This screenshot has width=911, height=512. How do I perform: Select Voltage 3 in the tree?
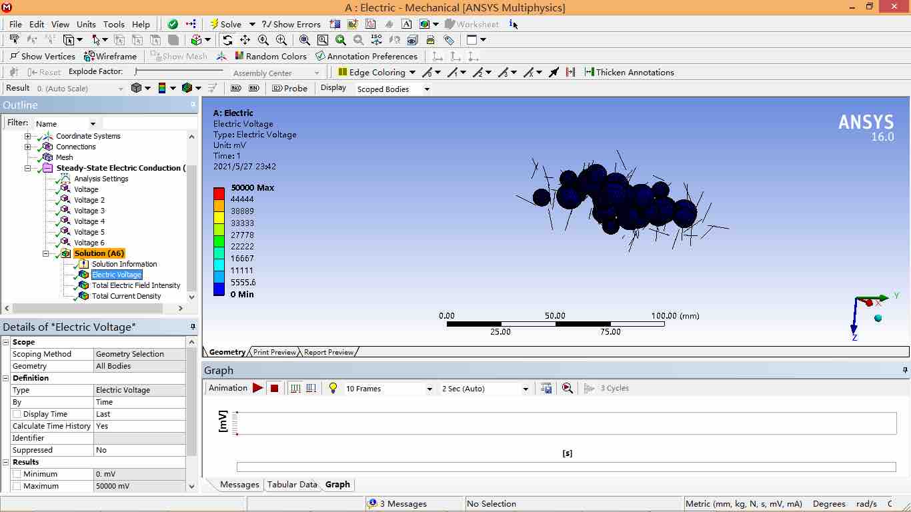tap(89, 211)
